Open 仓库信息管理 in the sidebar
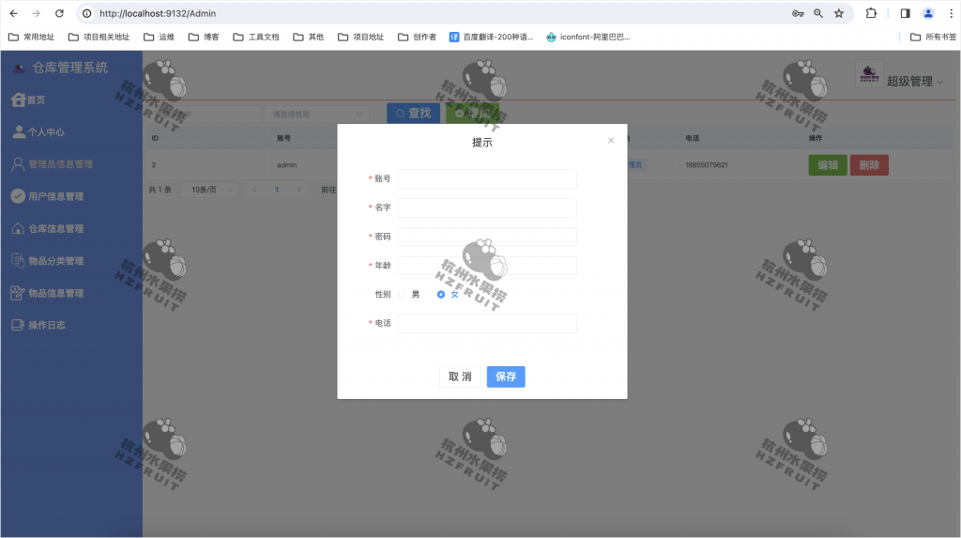 point(47,228)
